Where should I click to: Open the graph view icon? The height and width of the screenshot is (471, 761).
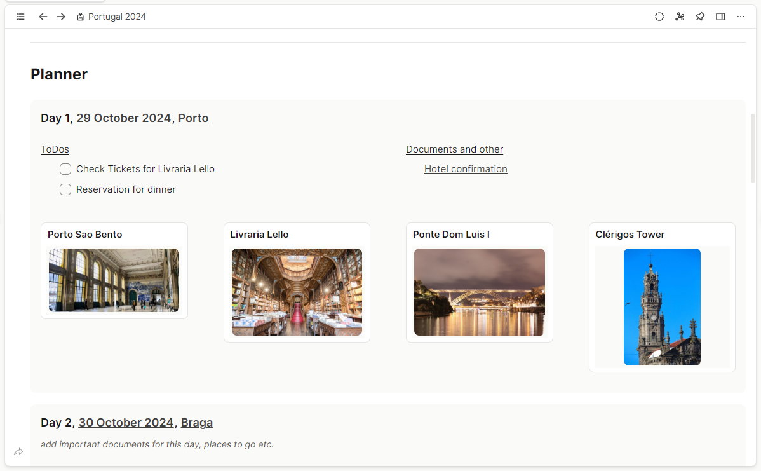(x=680, y=17)
